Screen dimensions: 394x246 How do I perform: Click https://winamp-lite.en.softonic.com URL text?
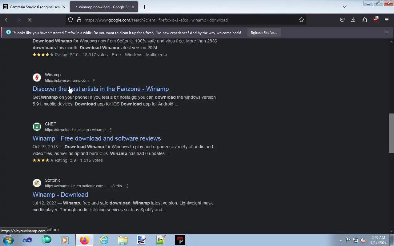tap(83, 186)
